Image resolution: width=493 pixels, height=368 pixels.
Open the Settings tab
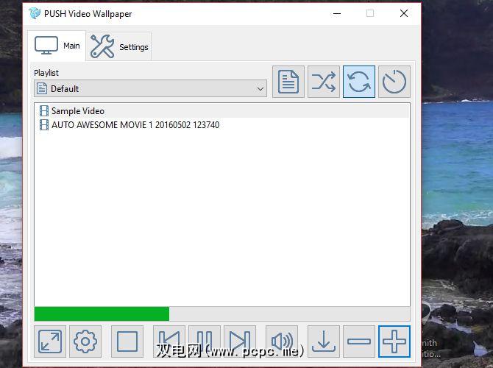point(119,46)
